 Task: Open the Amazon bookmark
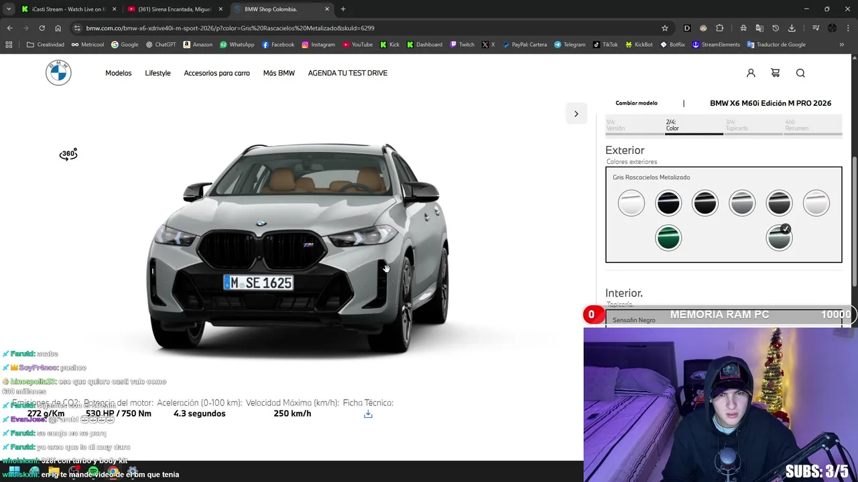point(197,45)
